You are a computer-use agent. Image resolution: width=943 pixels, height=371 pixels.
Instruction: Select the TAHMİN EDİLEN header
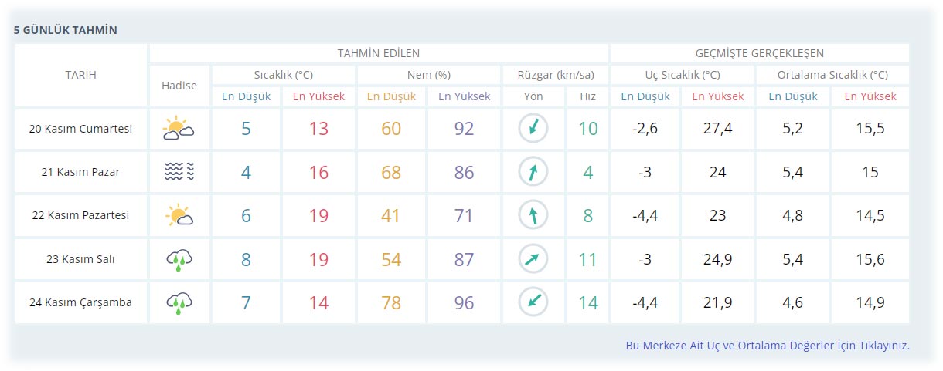pos(378,53)
